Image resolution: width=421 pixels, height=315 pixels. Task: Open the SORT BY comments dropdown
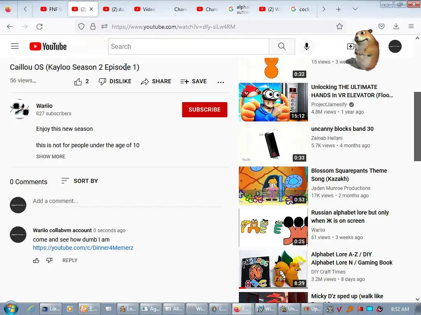pyautogui.click(x=79, y=181)
